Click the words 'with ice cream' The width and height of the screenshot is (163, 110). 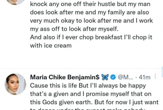click(x=50, y=46)
